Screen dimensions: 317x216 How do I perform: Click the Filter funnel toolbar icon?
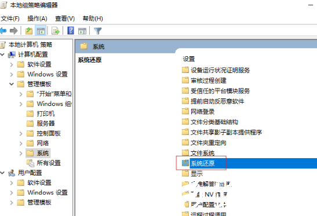click(97, 31)
